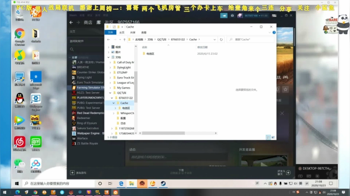The image size is (350, 196).
Task: Open Wallpaper Engine desktop shortcut
Action: tap(35, 98)
